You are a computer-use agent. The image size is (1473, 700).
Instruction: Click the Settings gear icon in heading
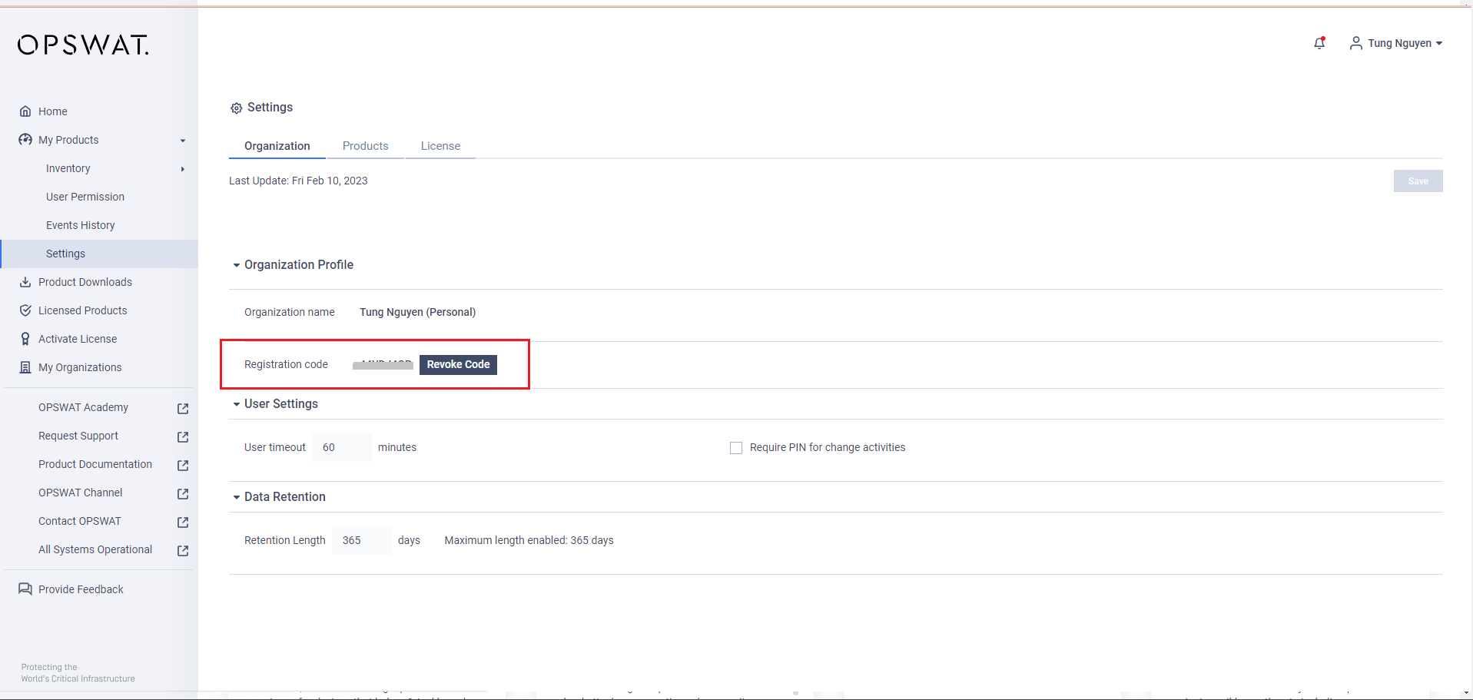[237, 108]
